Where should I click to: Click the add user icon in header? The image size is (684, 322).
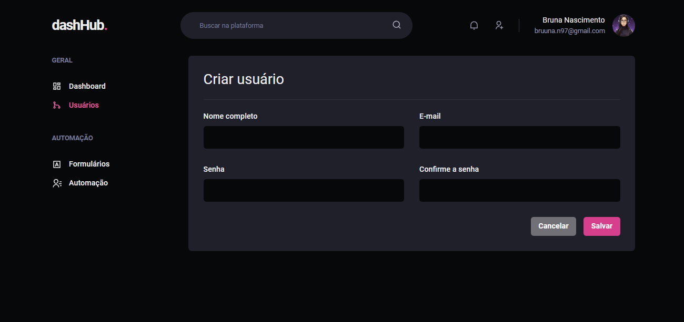coord(499,25)
